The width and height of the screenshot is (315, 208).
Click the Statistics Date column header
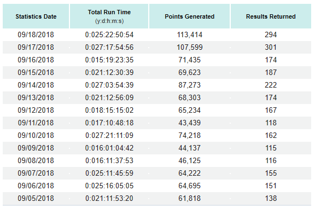(36, 16)
